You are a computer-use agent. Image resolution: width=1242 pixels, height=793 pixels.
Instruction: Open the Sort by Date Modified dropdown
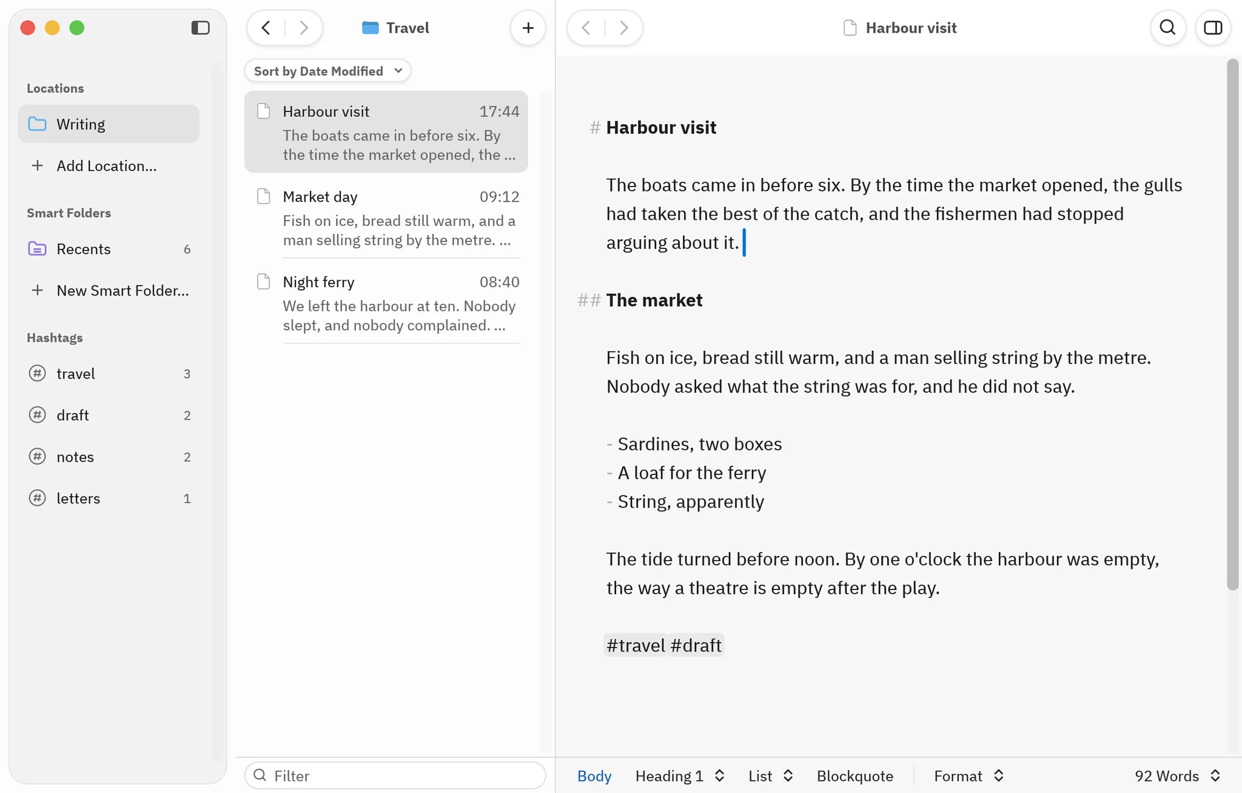328,71
